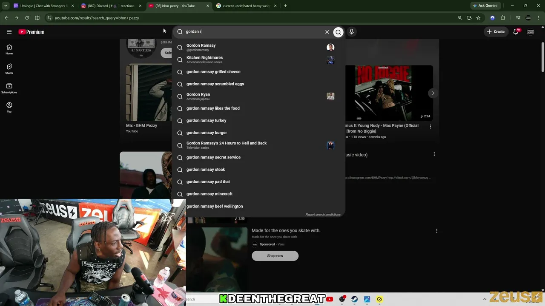
Task: Select 'gordon ramsay pad thai' suggestion
Action: [258, 182]
